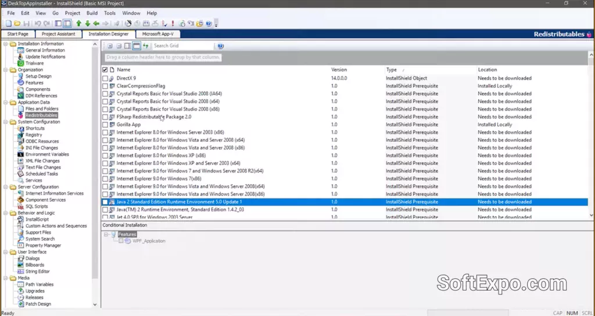Click the New Project toolbar icon

point(9,23)
